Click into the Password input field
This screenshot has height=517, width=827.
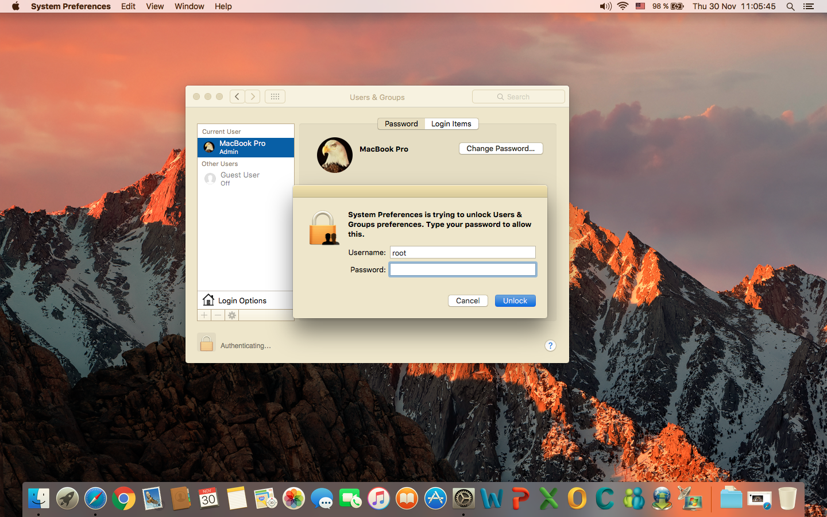tap(463, 269)
